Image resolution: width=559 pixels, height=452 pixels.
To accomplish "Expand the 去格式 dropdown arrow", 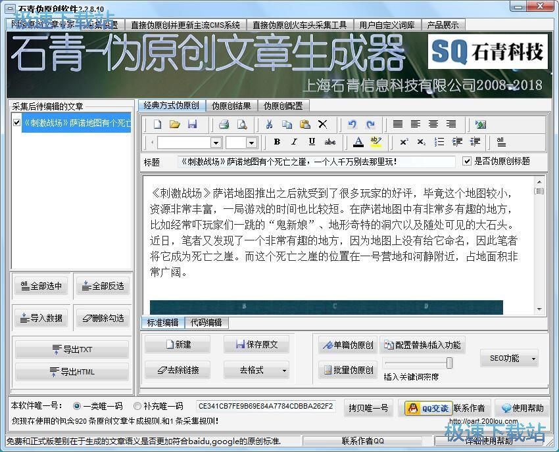I will tap(284, 371).
